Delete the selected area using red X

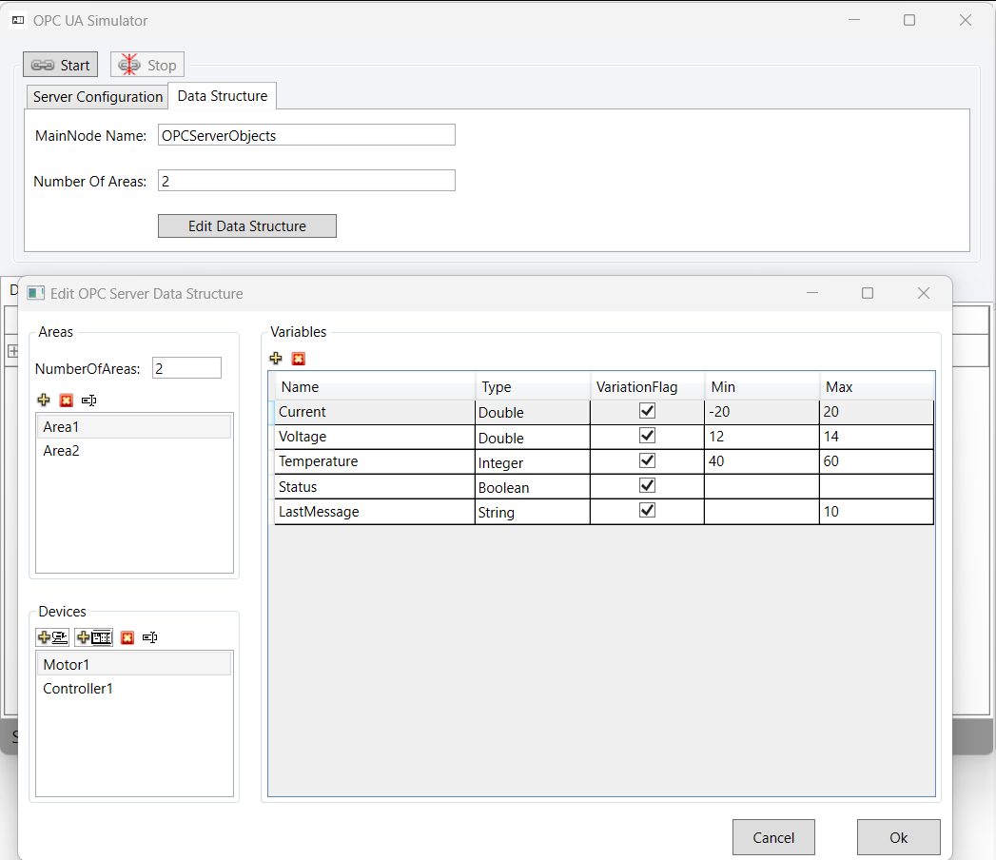(67, 401)
